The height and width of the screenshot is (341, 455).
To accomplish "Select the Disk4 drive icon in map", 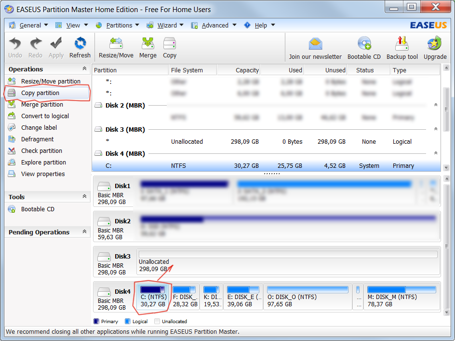I will (x=104, y=292).
